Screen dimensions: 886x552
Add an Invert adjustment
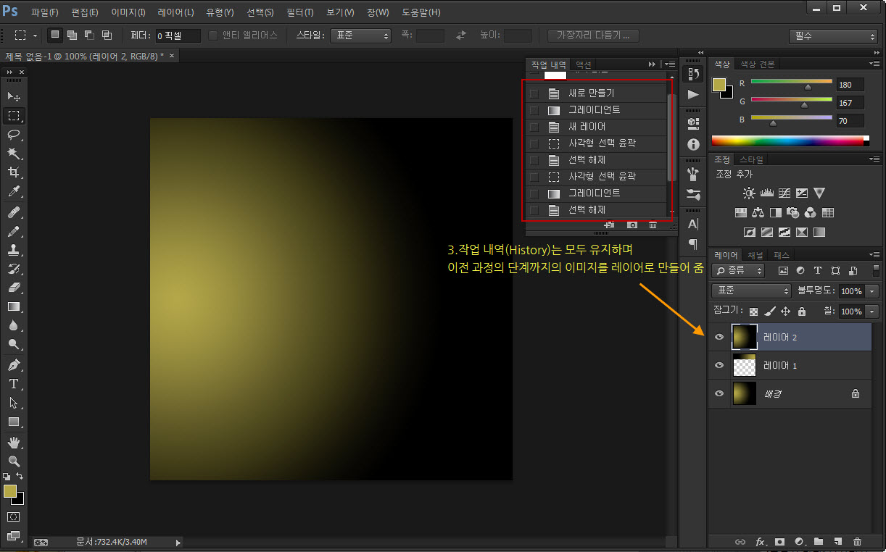tap(750, 233)
